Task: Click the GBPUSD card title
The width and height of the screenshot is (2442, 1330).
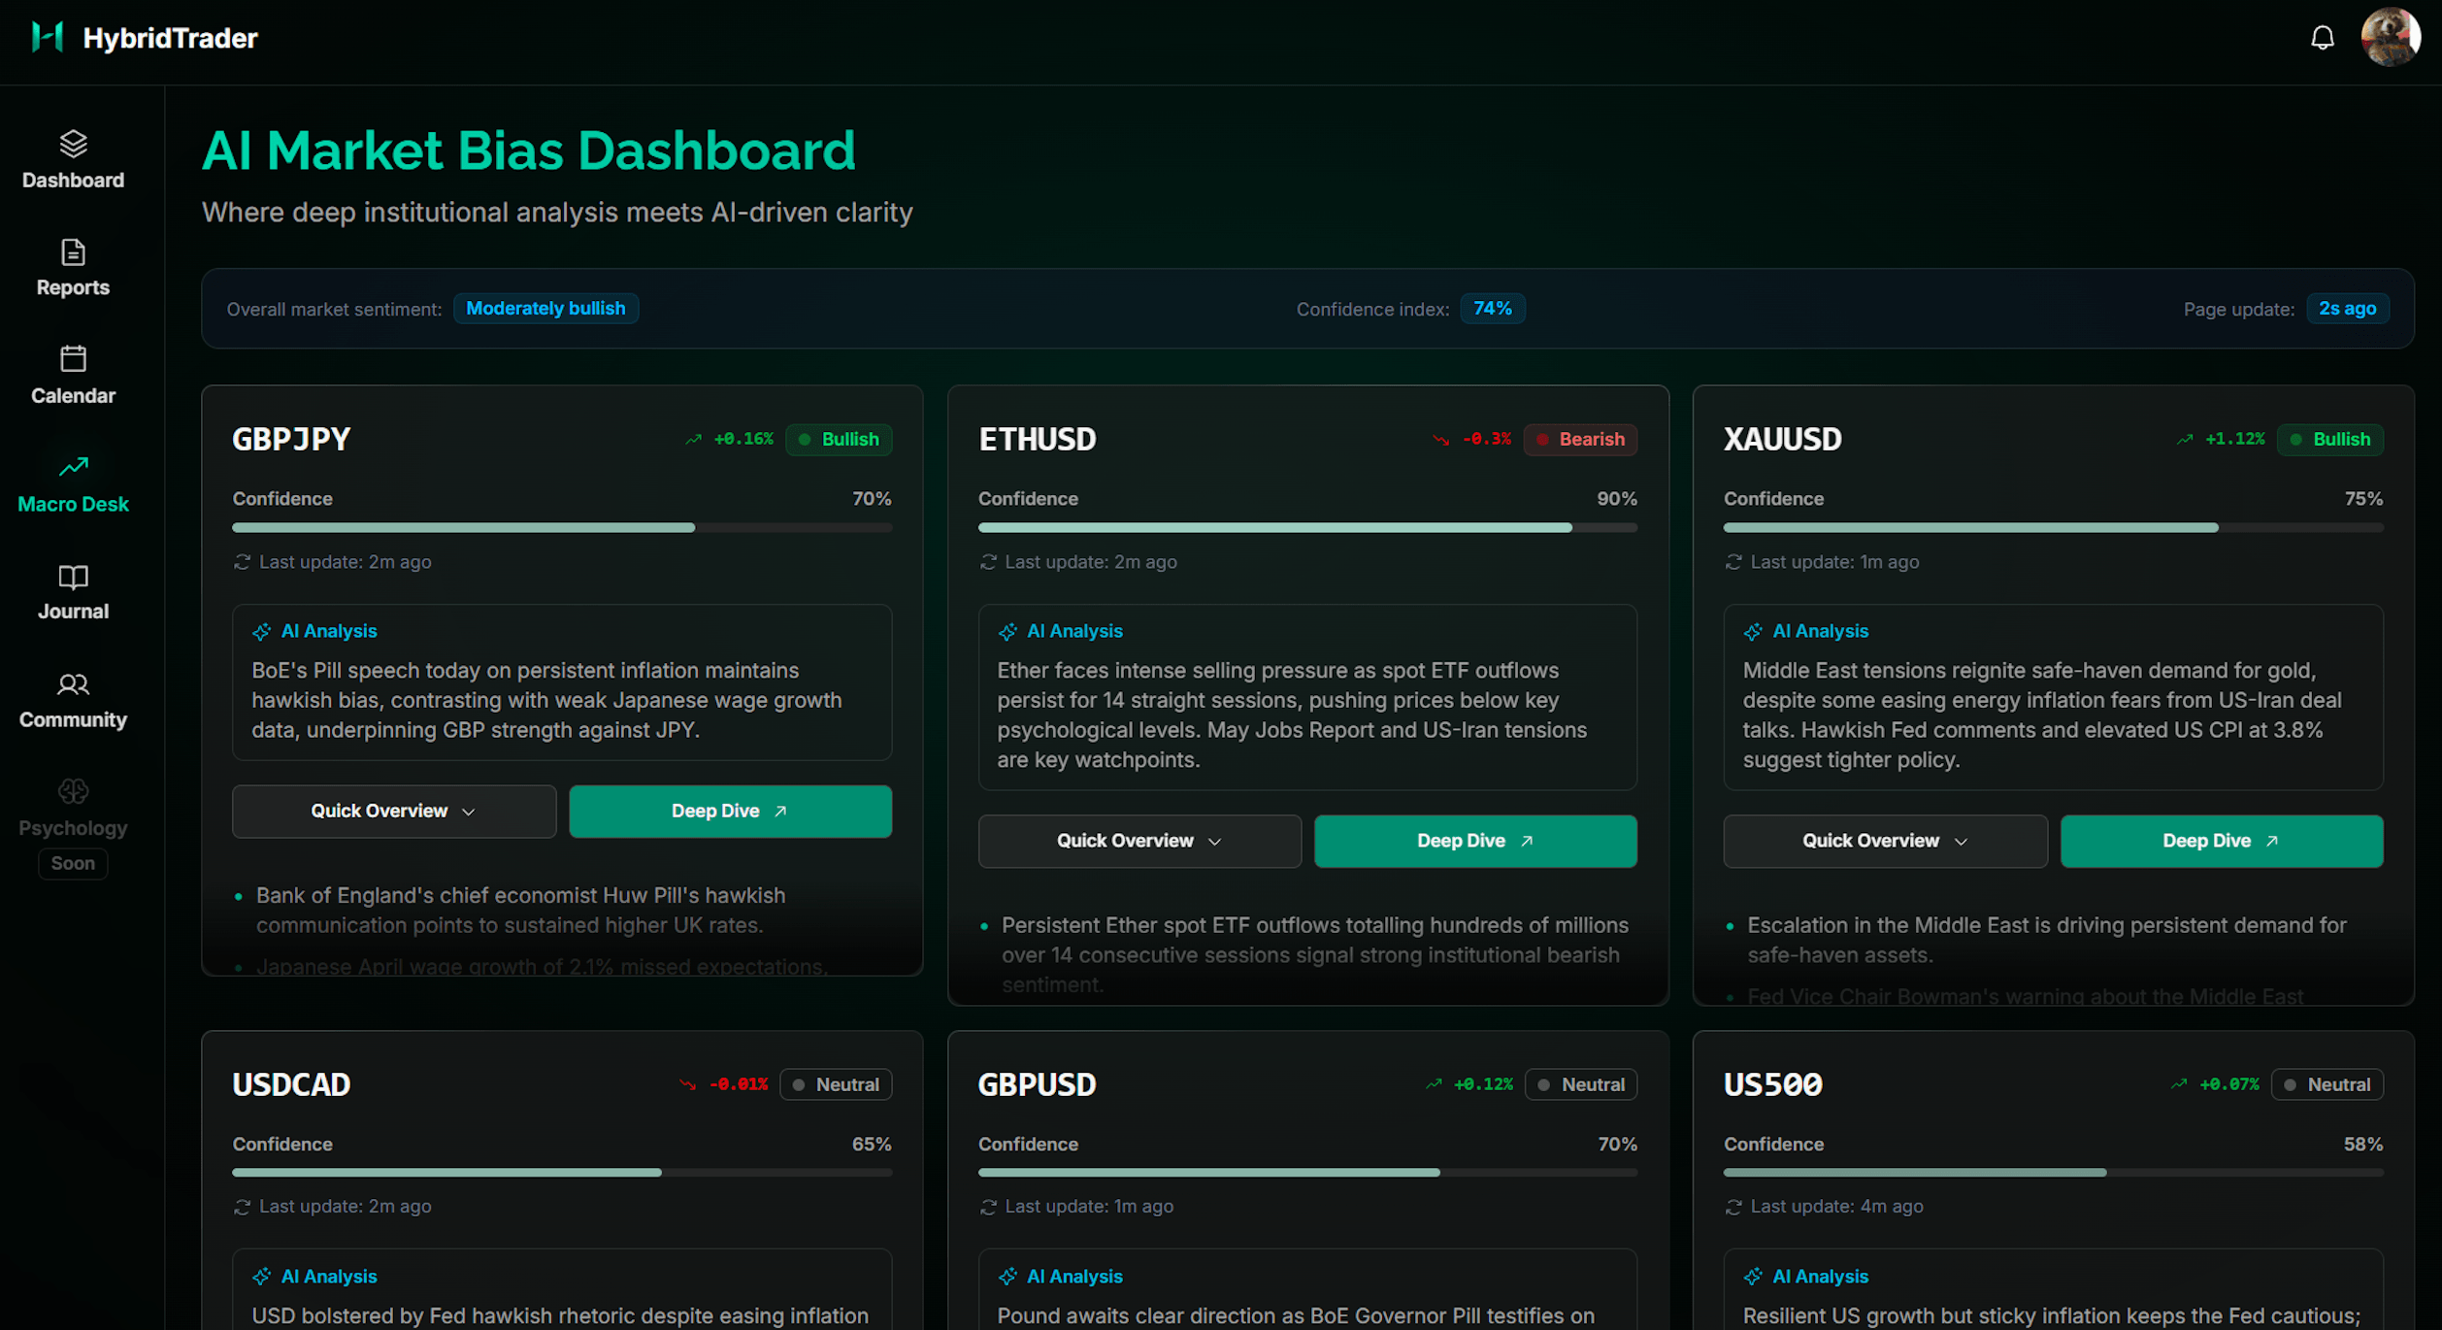Action: click(1037, 1084)
